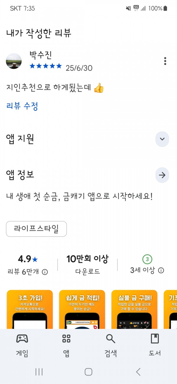This screenshot has height=384, width=177.
Task: Select the 라이프스타일 category chip
Action: [36, 229]
